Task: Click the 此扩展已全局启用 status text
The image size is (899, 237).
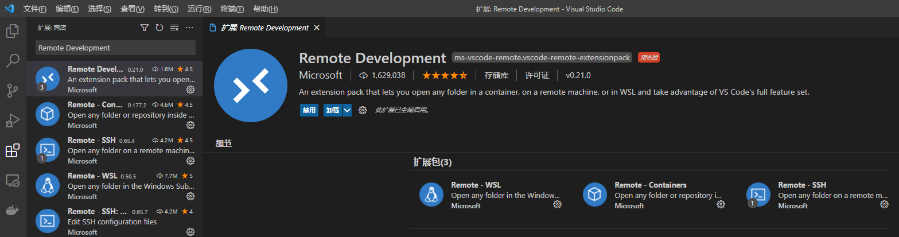Action: [402, 110]
